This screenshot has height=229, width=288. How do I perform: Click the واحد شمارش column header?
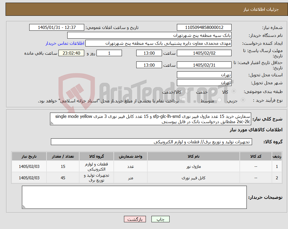[130, 156]
